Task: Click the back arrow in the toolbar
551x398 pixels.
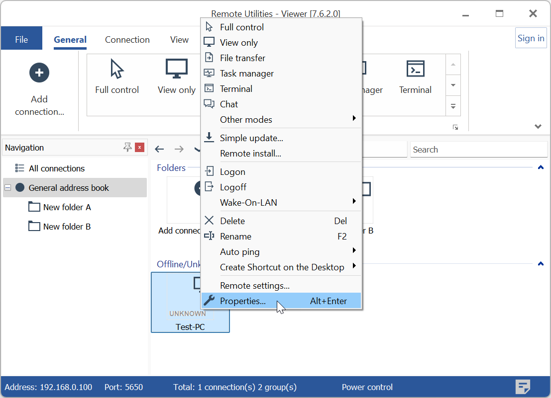Action: click(x=159, y=149)
